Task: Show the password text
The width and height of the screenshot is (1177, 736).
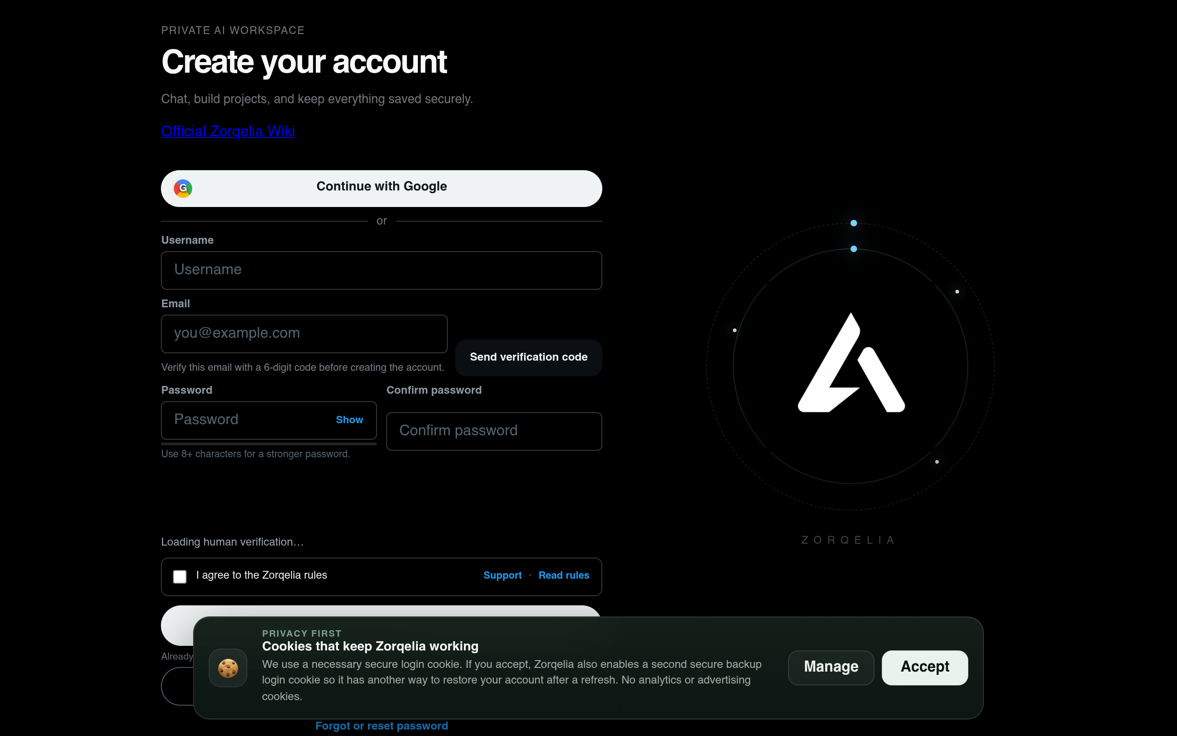Action: (x=349, y=420)
